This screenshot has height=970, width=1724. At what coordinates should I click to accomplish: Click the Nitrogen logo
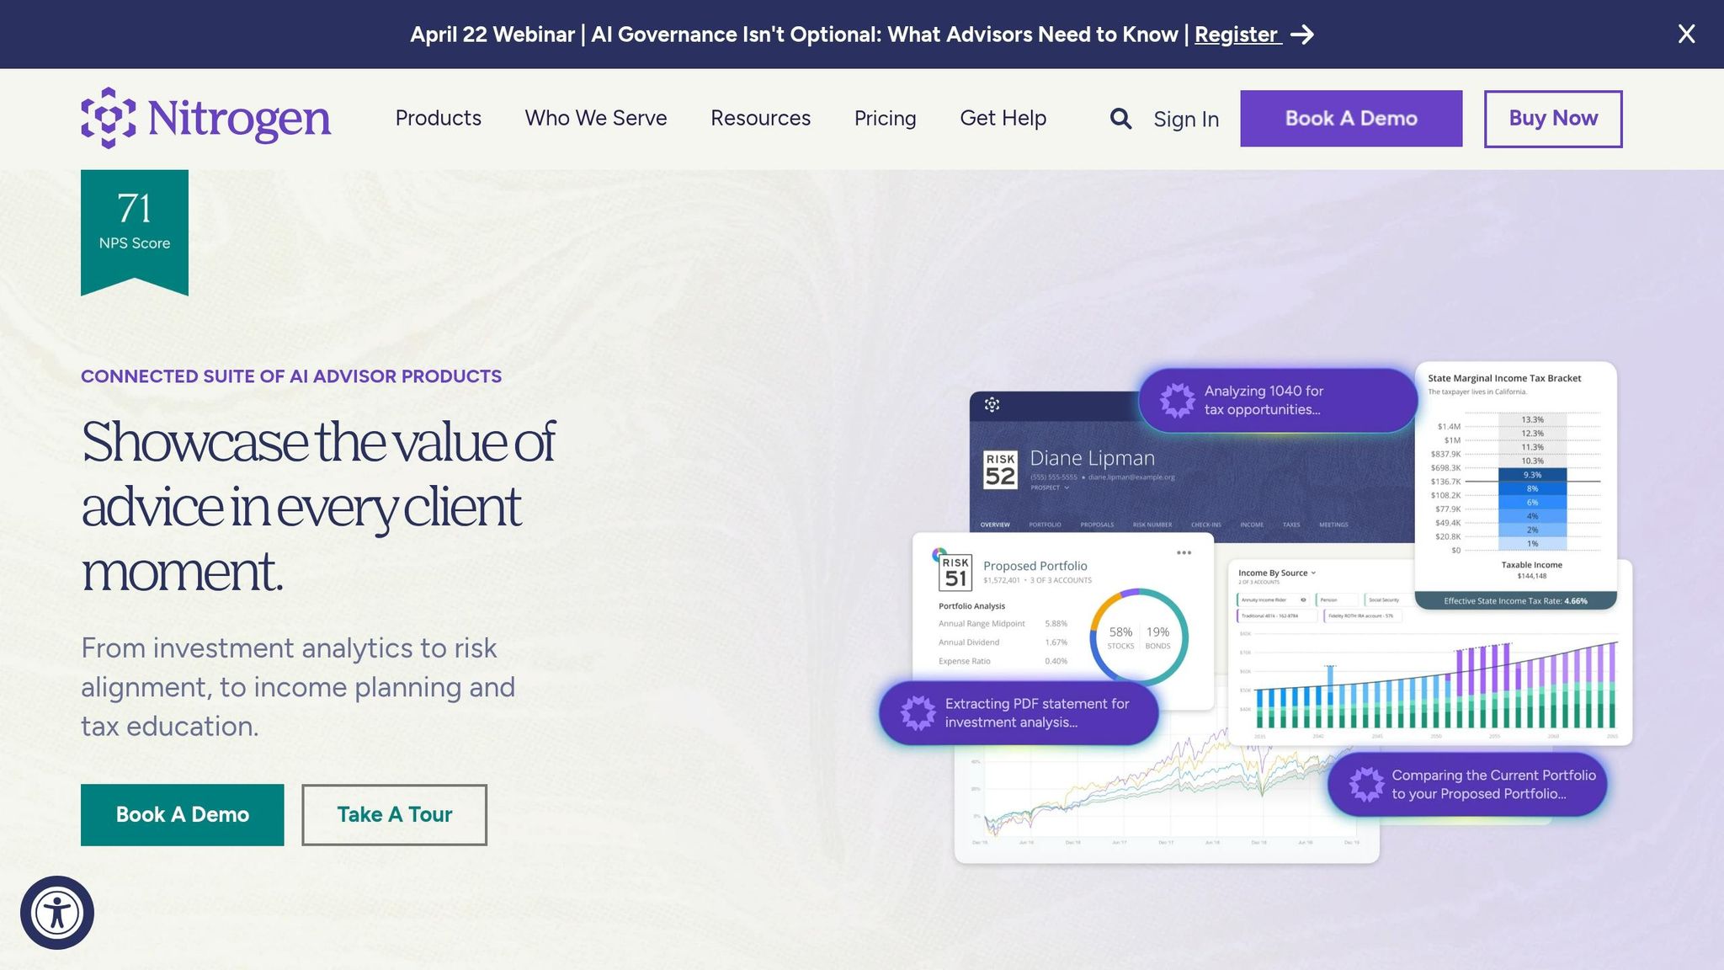[206, 119]
